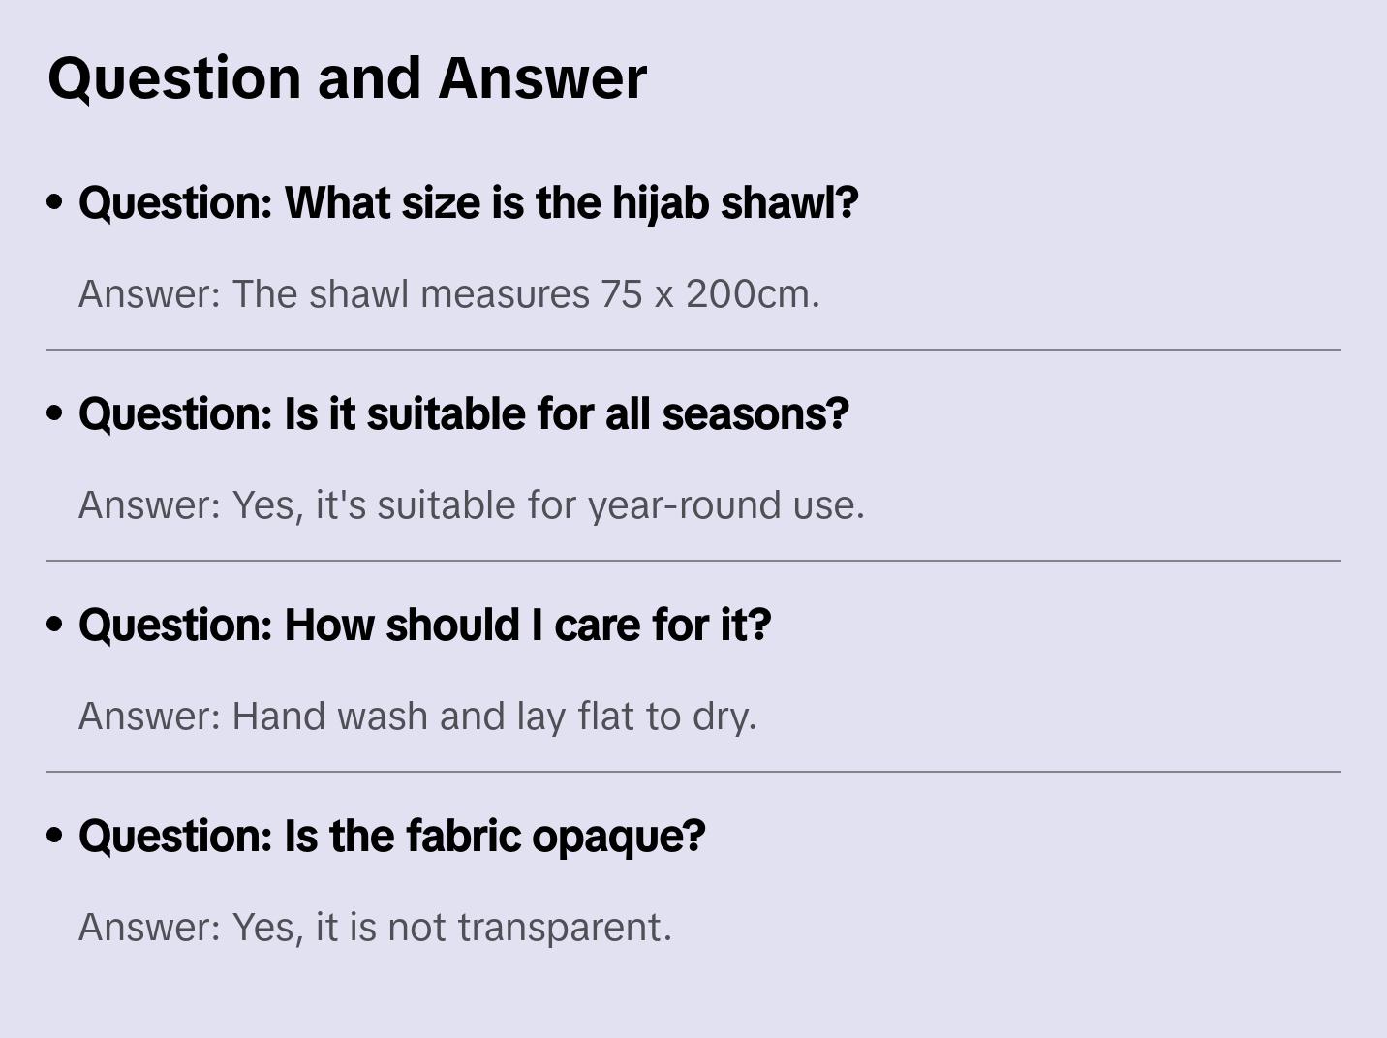Select the answer about shawl measurements
The height and width of the screenshot is (1038, 1387).
click(x=448, y=294)
